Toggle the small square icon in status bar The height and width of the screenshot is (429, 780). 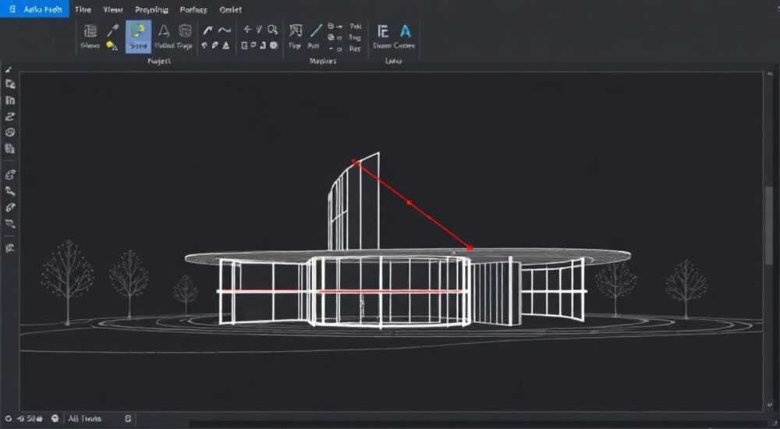click(x=128, y=419)
